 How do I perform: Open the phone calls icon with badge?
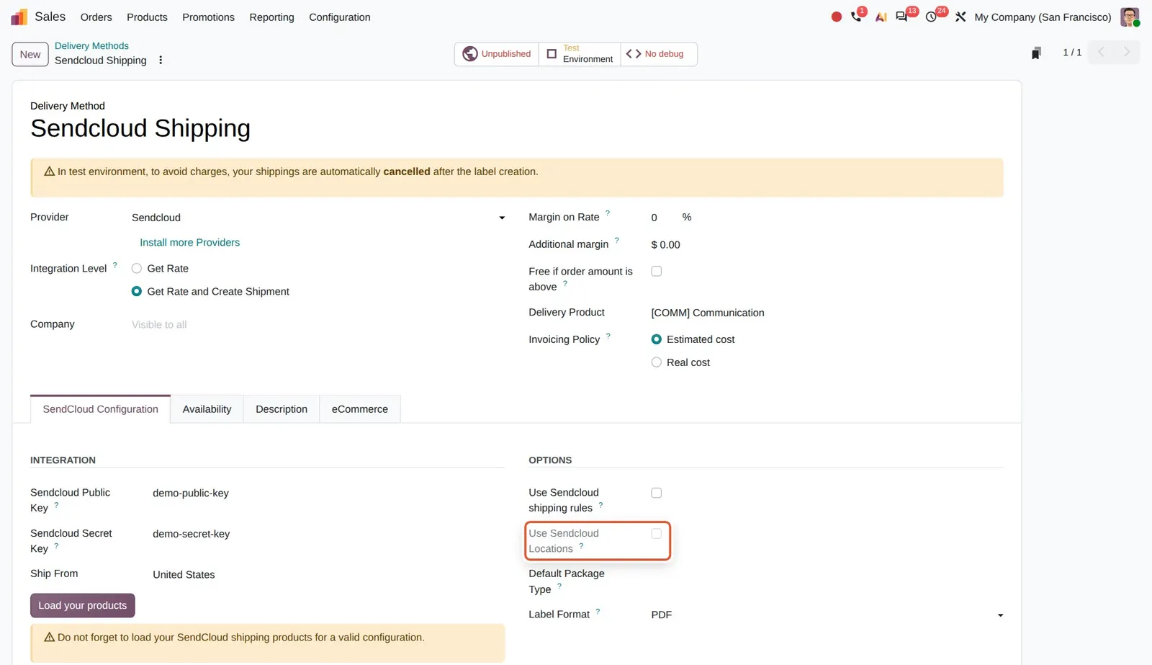(x=857, y=16)
